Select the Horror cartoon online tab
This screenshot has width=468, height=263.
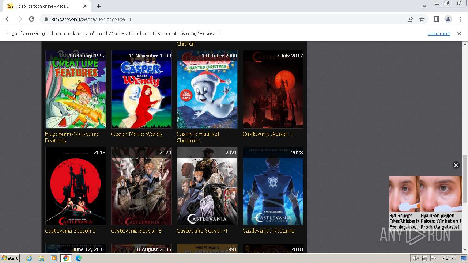(x=47, y=6)
